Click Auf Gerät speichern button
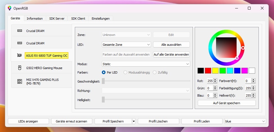 [227, 103]
